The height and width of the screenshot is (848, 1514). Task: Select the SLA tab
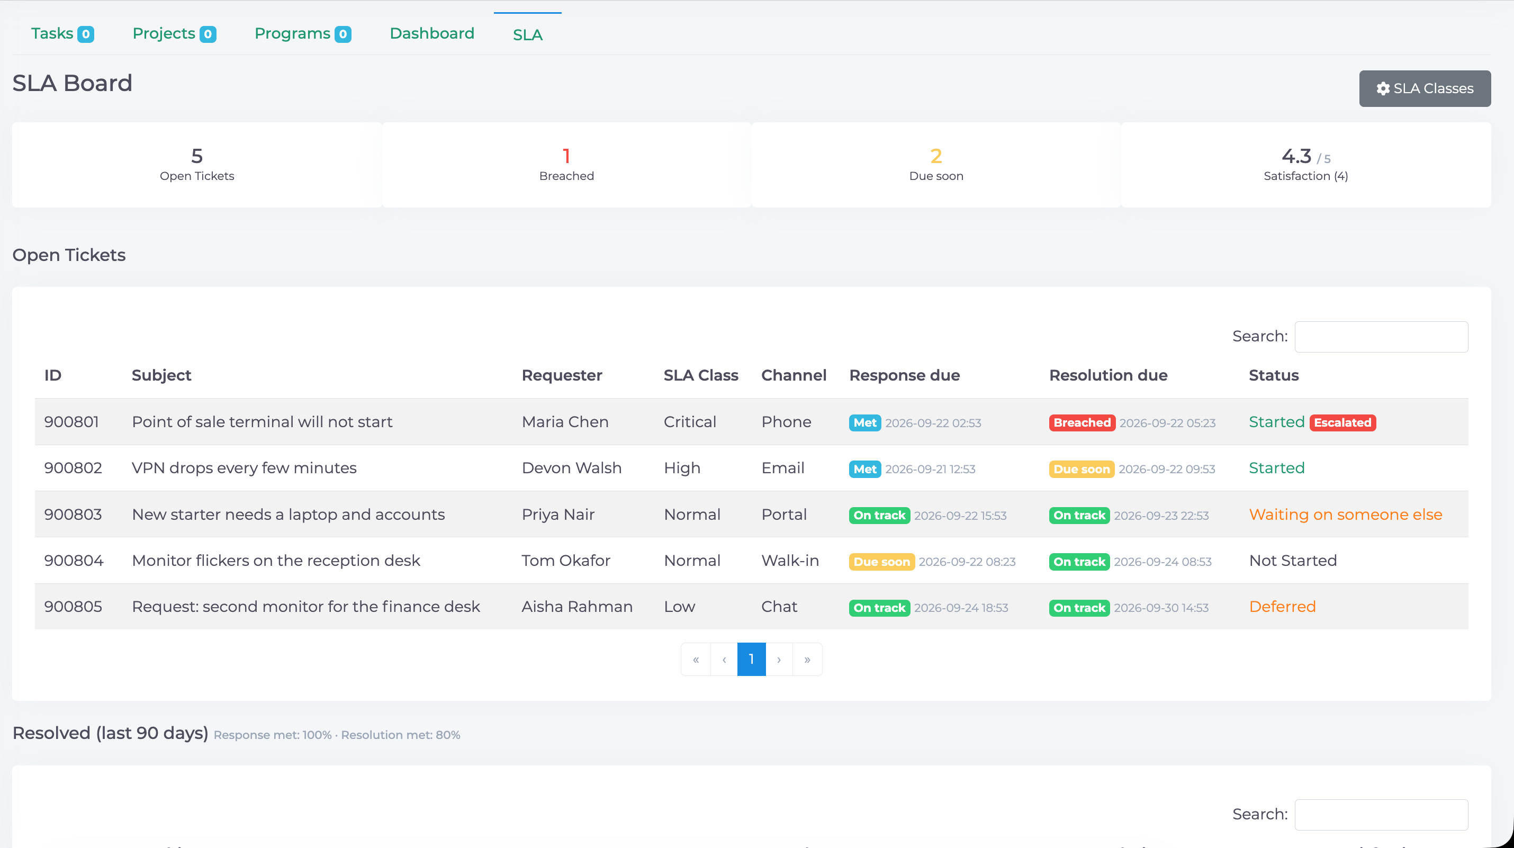(527, 35)
